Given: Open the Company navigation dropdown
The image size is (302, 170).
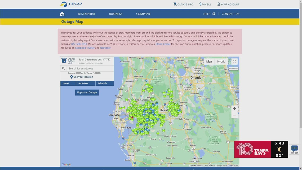Looking at the screenshot, I should 143,14.
